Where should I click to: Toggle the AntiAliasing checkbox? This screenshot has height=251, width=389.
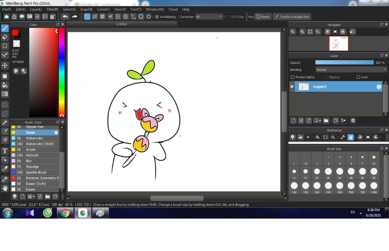coord(157,17)
